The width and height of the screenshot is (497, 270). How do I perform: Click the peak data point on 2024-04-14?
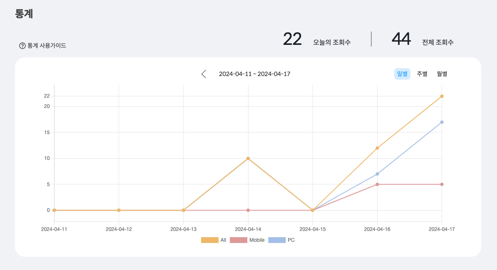[248, 158]
